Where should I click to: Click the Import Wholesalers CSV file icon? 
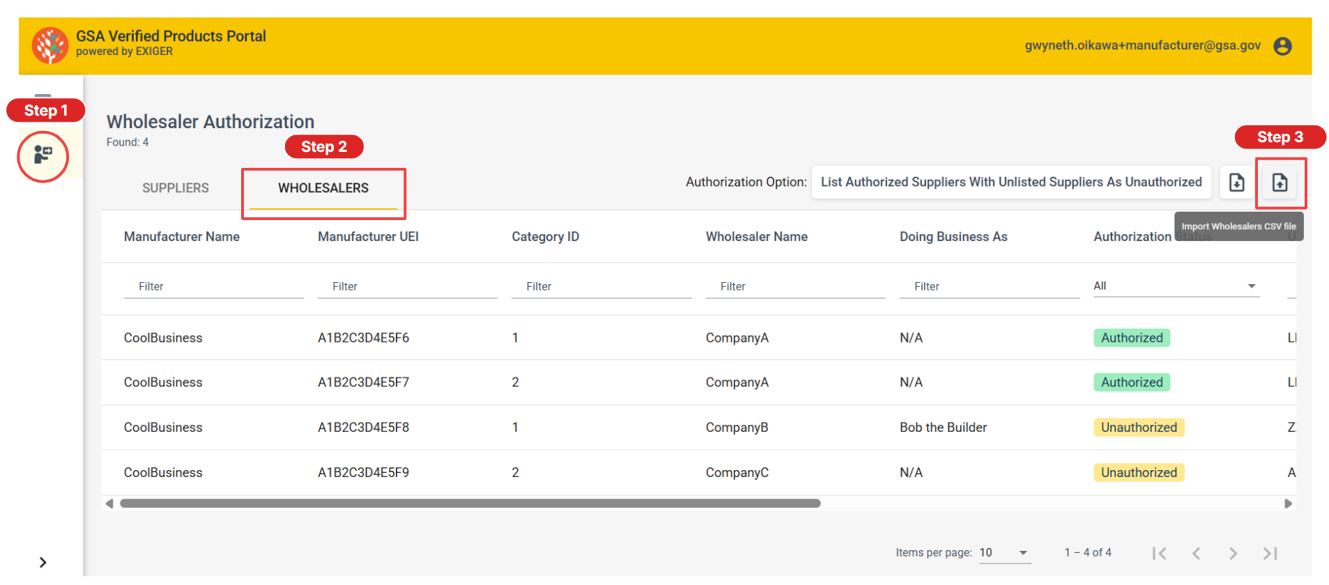coord(1280,182)
